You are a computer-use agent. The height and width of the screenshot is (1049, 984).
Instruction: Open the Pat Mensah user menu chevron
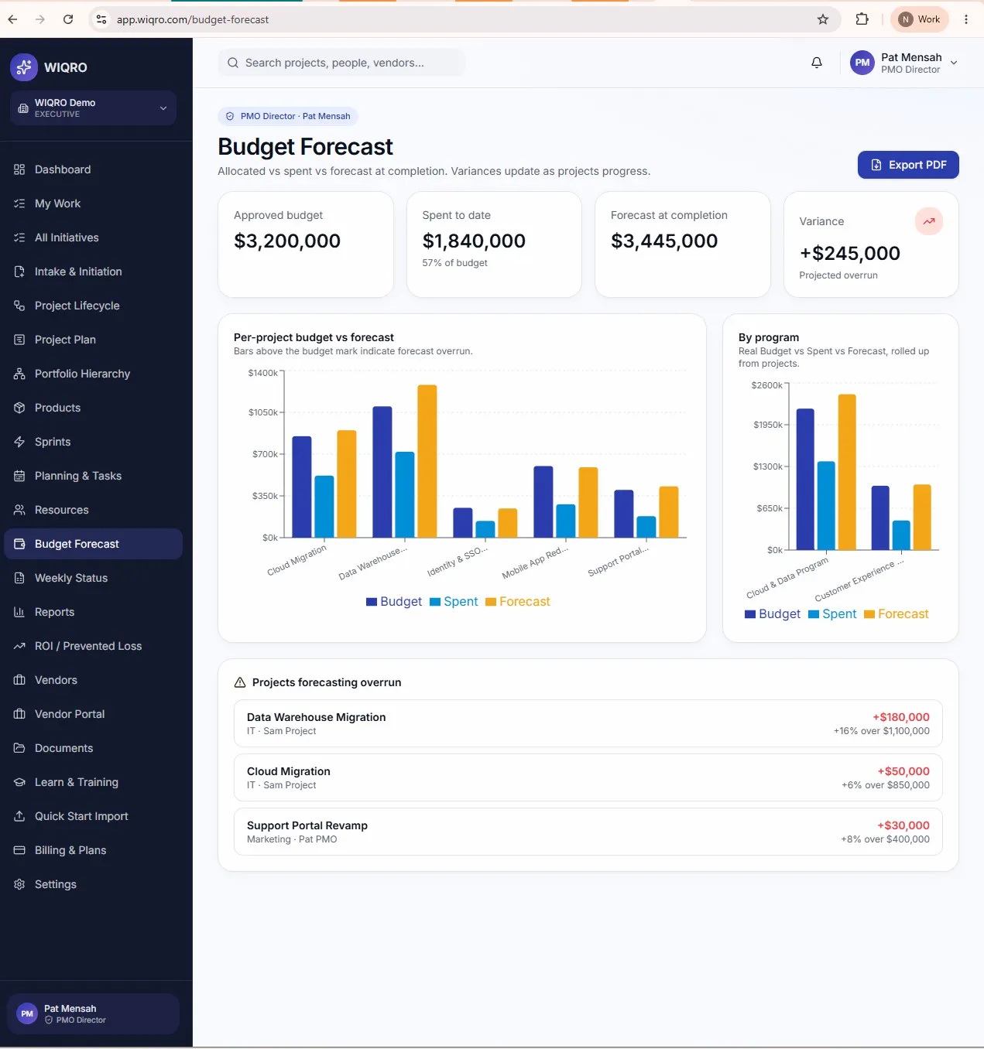point(954,63)
